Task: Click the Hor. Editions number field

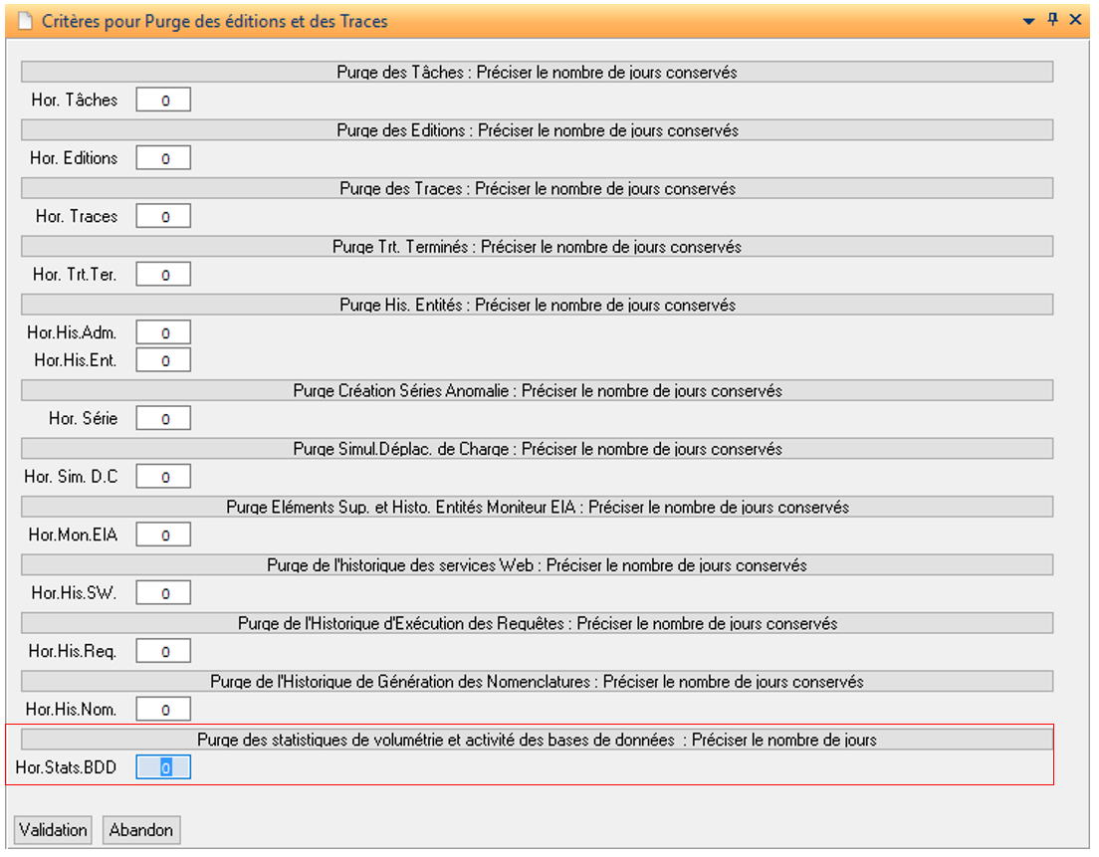Action: (163, 158)
